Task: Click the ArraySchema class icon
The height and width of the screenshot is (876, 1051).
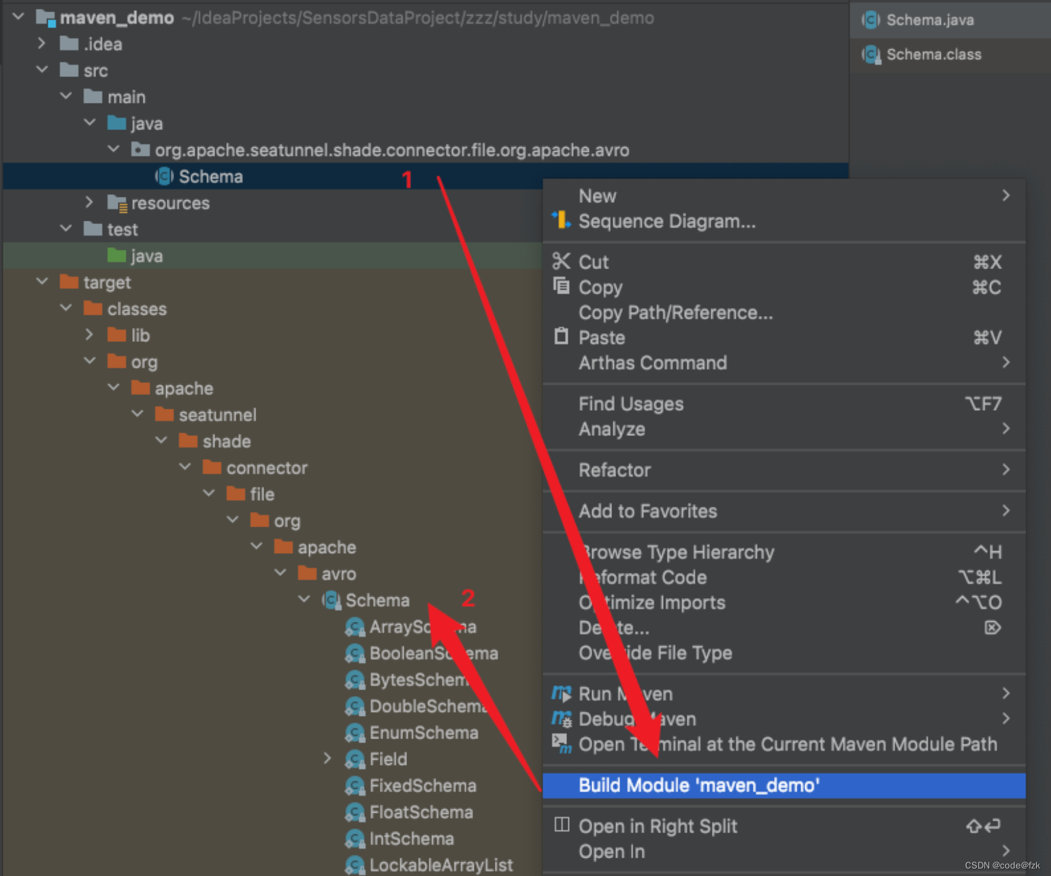Action: 355,627
